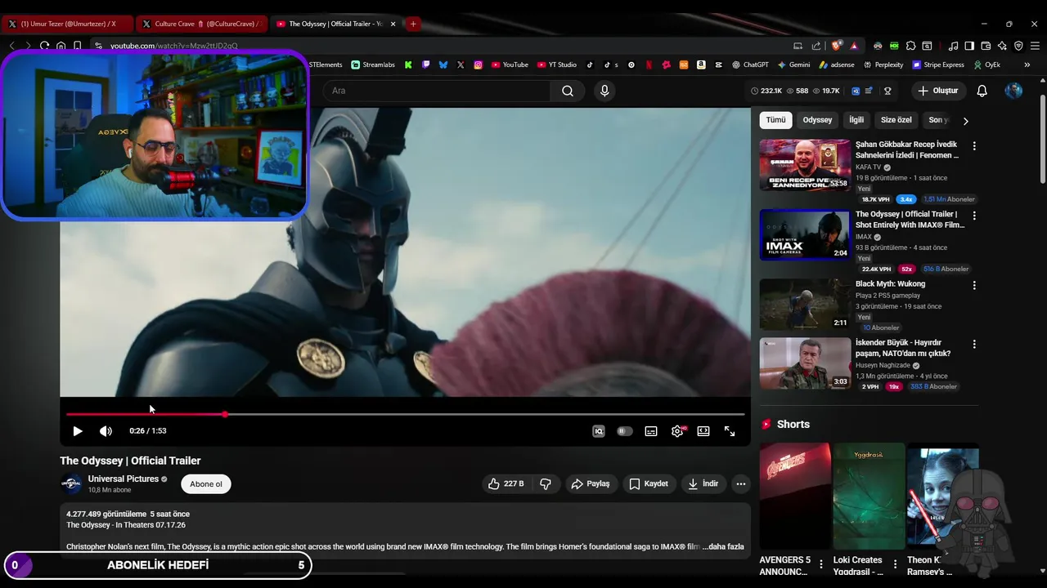Dislike the Odyssey trailer video
1047x588 pixels.
pos(546,483)
